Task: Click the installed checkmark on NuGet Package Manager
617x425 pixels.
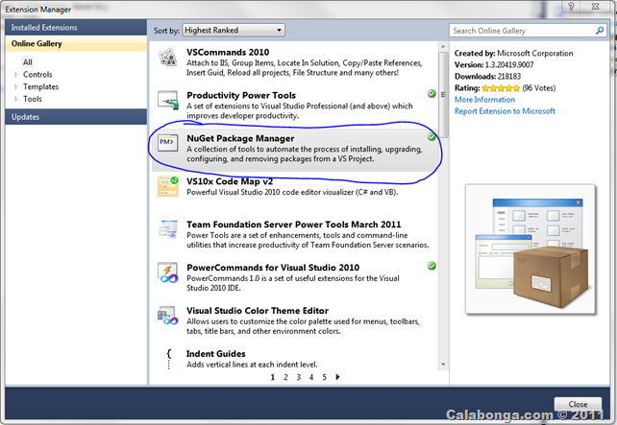Action: pyautogui.click(x=432, y=136)
